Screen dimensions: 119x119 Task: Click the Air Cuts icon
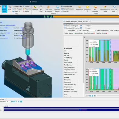point(41,9)
